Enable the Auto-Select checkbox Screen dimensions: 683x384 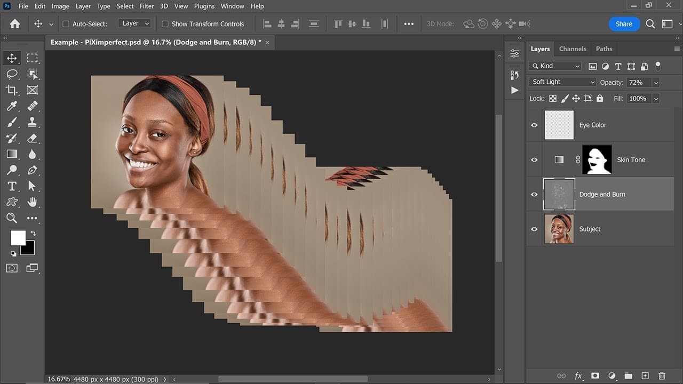point(66,24)
